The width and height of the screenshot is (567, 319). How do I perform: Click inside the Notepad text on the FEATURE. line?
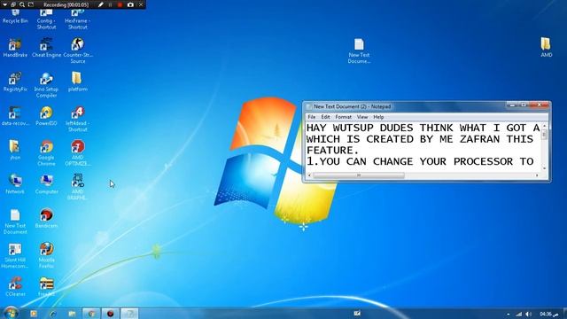[332, 151]
